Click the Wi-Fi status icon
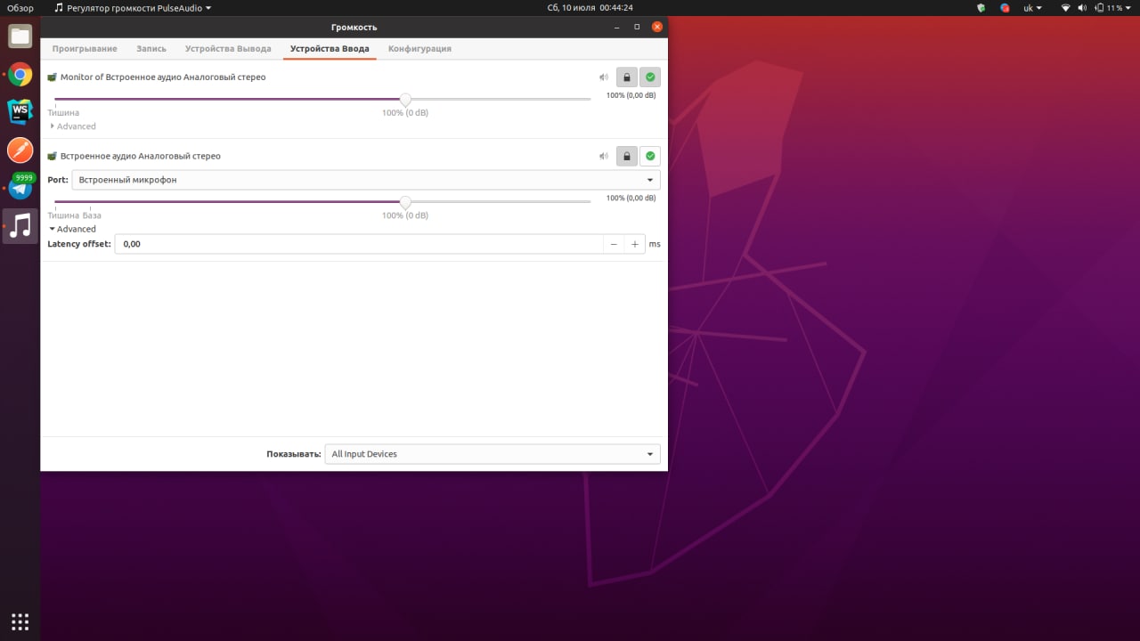This screenshot has width=1140, height=641. pos(1065,7)
